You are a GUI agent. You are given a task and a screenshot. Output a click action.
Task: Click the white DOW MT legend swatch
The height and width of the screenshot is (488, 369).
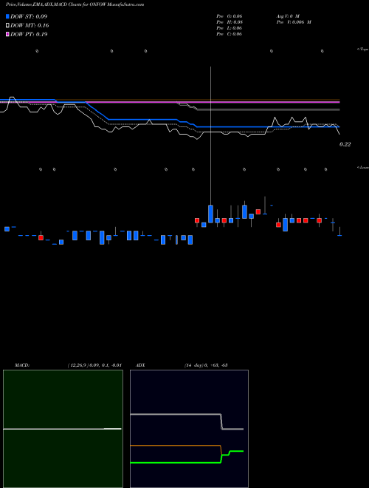pos(7,26)
